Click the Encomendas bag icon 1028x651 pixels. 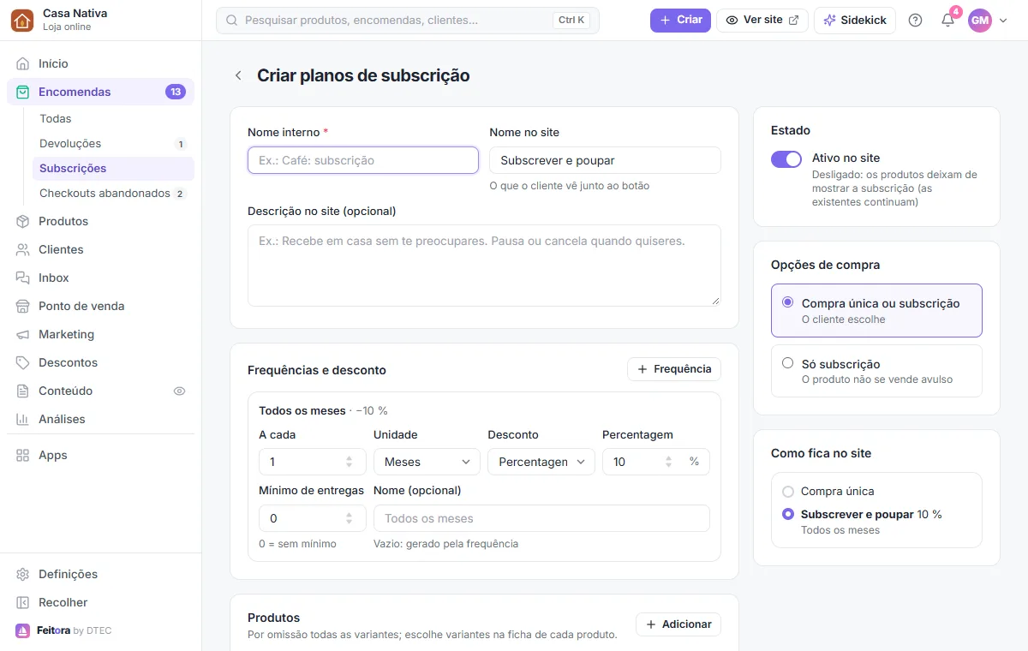(23, 93)
